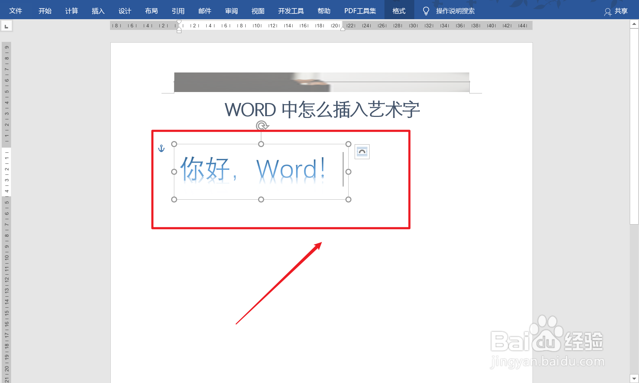
Task: Click the scroll-up arrow on the vertical scrollbar
Action: click(x=634, y=23)
